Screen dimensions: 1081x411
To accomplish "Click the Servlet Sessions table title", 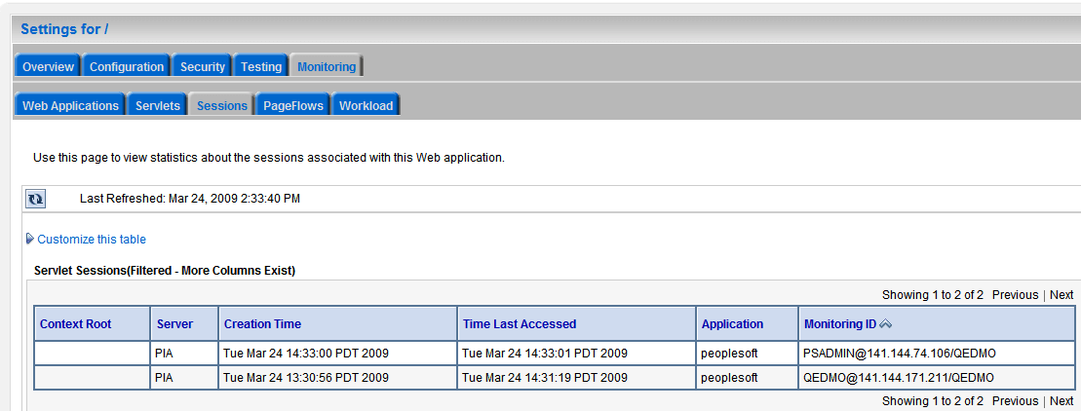I will pyautogui.click(x=165, y=271).
